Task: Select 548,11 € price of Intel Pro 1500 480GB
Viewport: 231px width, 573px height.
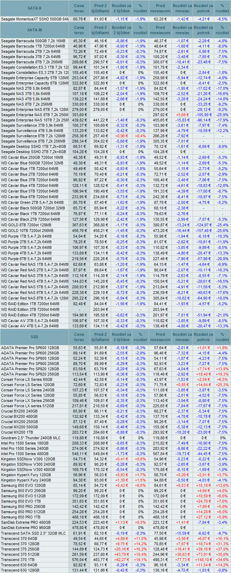Action: tap(79, 454)
